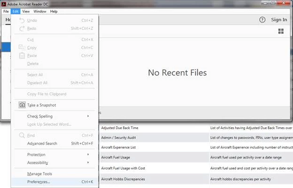Select Advanced Search
The width and height of the screenshot is (293, 188).
click(54, 143)
